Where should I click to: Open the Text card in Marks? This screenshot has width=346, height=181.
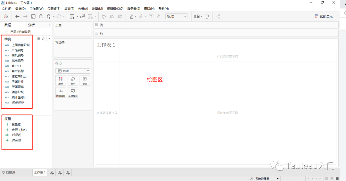click(85, 80)
